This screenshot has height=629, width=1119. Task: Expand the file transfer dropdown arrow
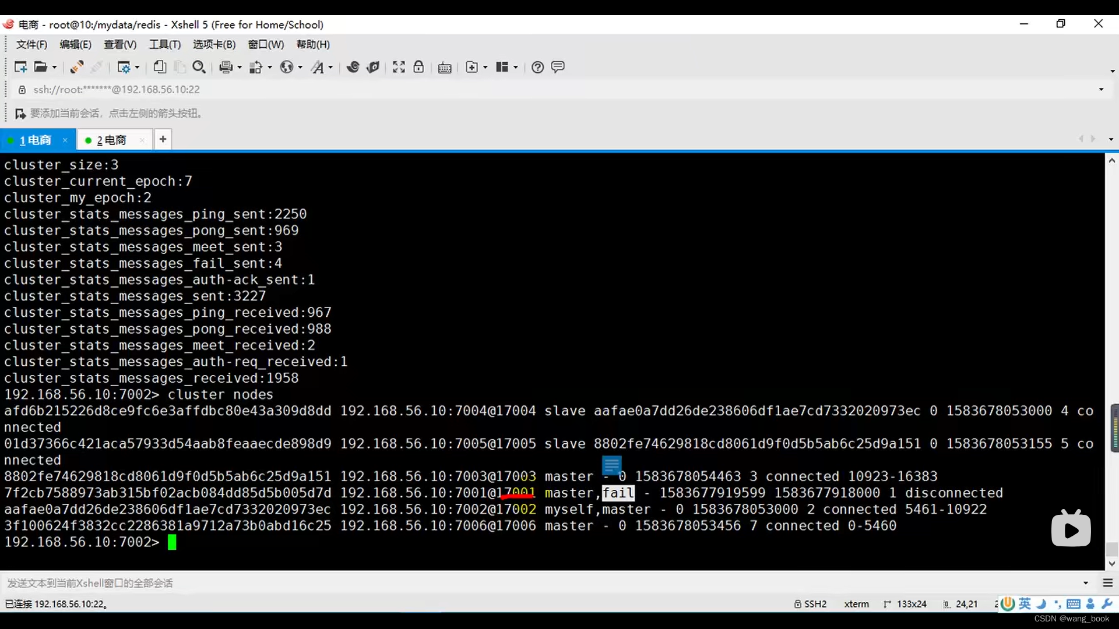[269, 68]
